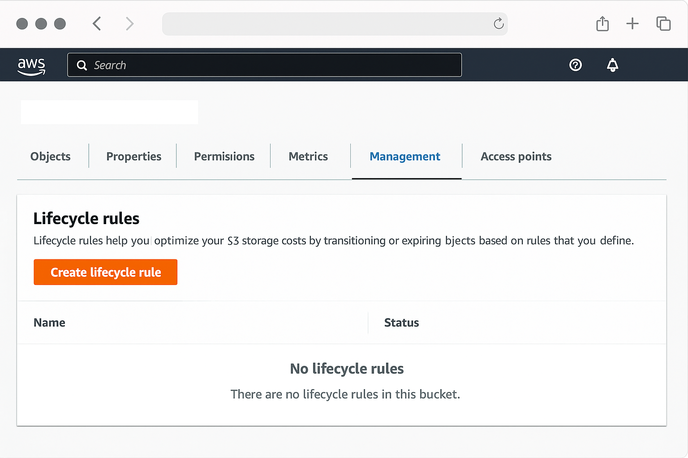Viewport: 688px width, 458px height.
Task: Open the AWS help menu
Action: pyautogui.click(x=576, y=65)
